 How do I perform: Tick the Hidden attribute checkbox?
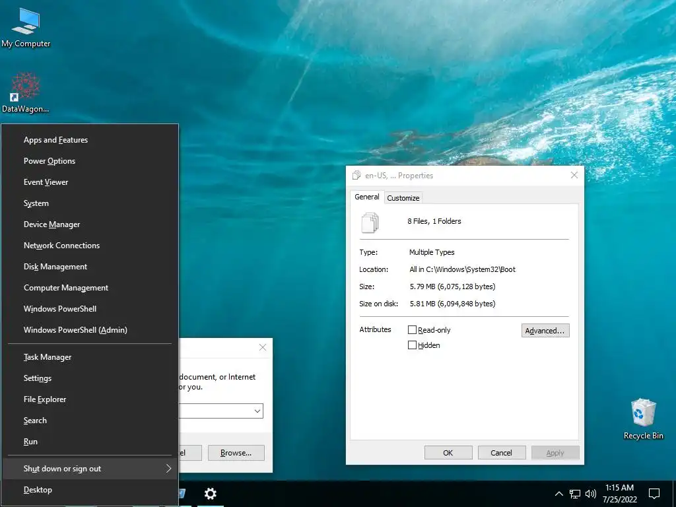[412, 345]
